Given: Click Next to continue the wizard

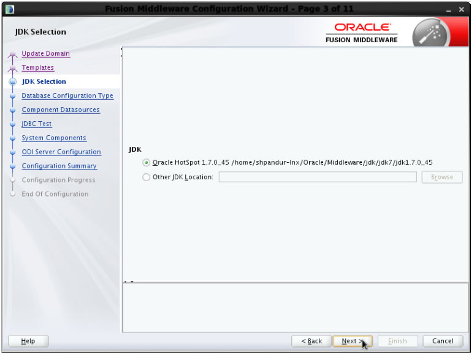Looking at the screenshot, I should coord(353,341).
